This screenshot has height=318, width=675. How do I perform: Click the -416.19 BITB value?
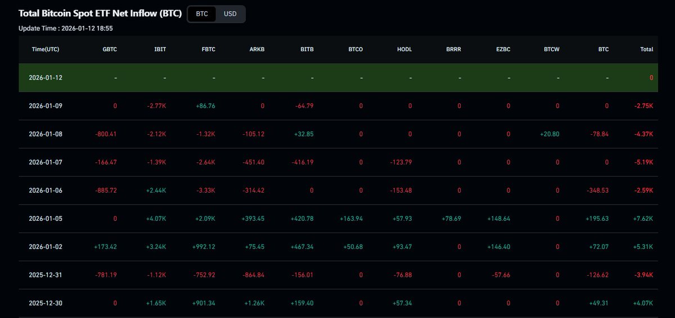303,162
